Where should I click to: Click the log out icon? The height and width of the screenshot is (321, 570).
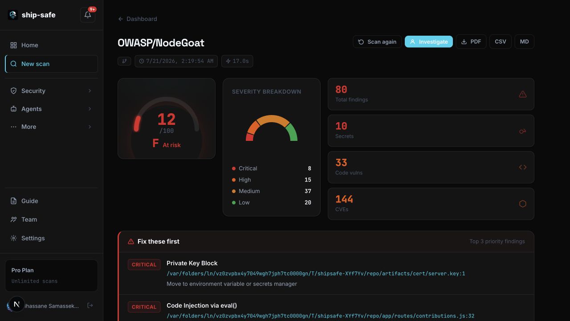tap(90, 305)
